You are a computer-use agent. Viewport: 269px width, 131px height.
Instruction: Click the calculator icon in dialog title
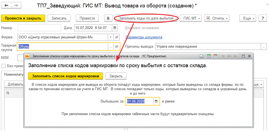(x=209, y=56)
